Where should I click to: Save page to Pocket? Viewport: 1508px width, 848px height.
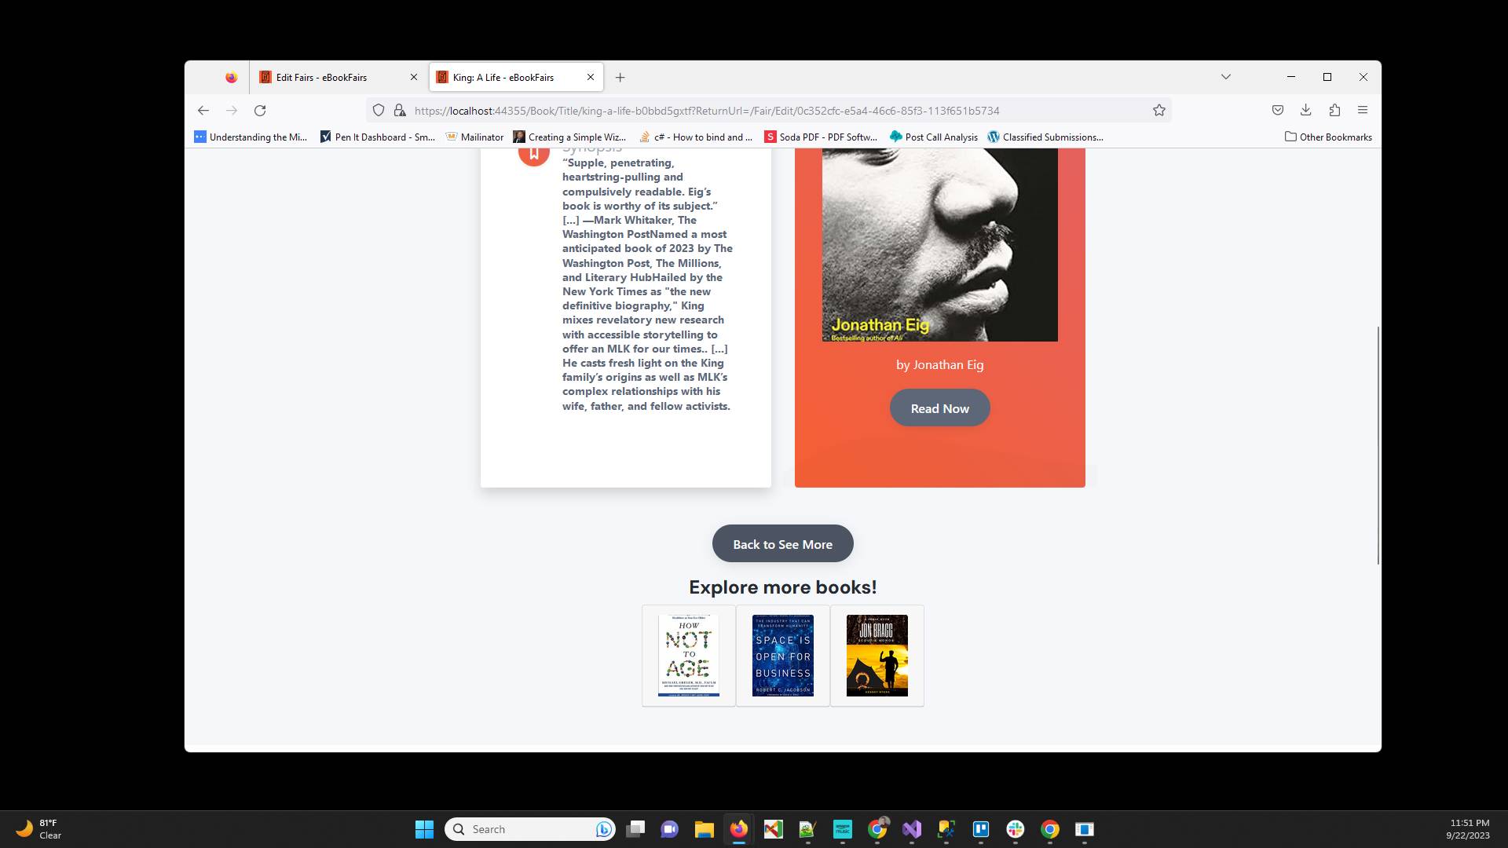1276,110
